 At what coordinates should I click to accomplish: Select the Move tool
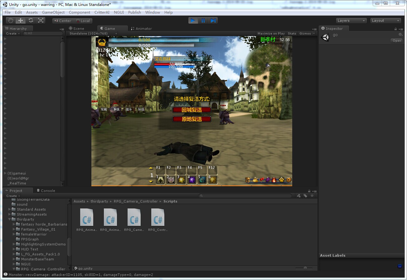[21, 21]
